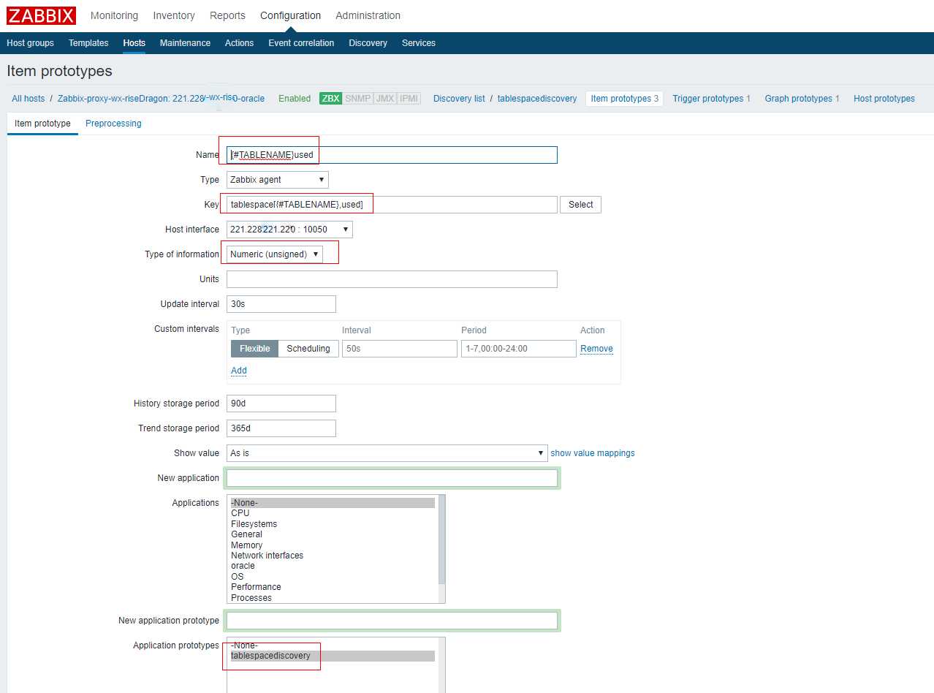The width and height of the screenshot is (934, 693).
Task: Open the Administration menu
Action: [x=368, y=15]
